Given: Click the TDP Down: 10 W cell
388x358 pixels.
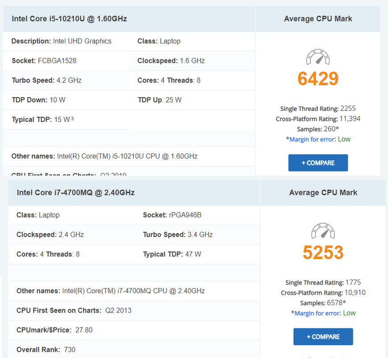Looking at the screenshot, I should click(x=66, y=100).
